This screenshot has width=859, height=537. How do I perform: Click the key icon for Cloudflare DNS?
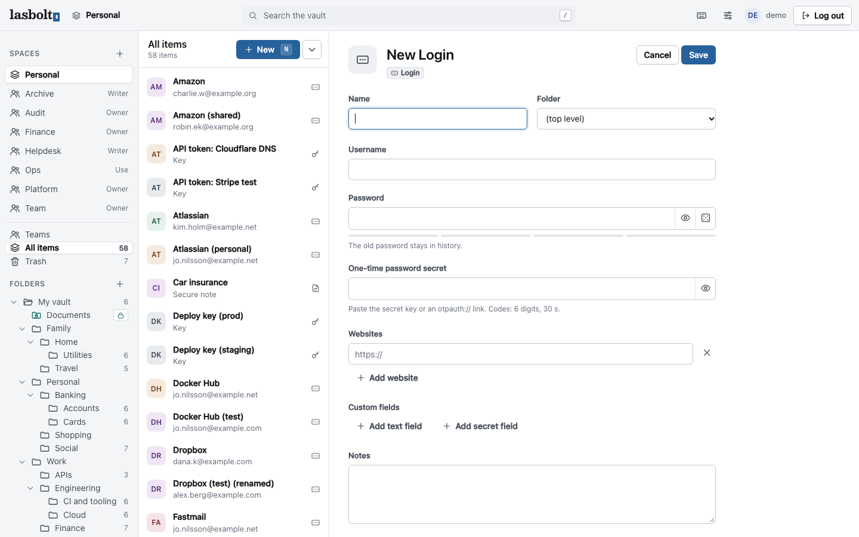pyautogui.click(x=316, y=155)
